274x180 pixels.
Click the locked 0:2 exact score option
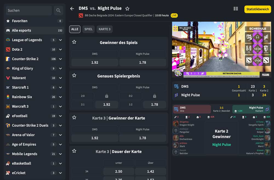pos(155,96)
